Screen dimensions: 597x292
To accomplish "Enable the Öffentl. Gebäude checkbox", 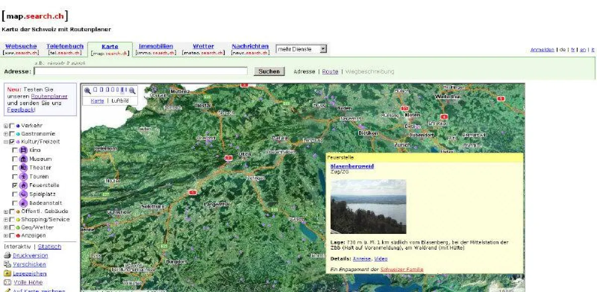I will 11,212.
